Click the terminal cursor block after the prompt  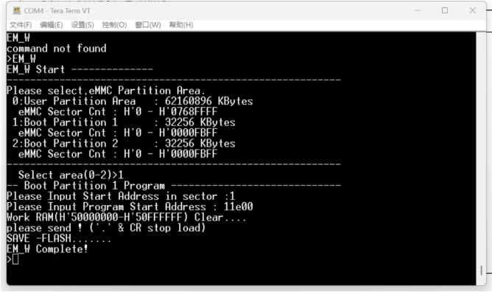point(15,260)
